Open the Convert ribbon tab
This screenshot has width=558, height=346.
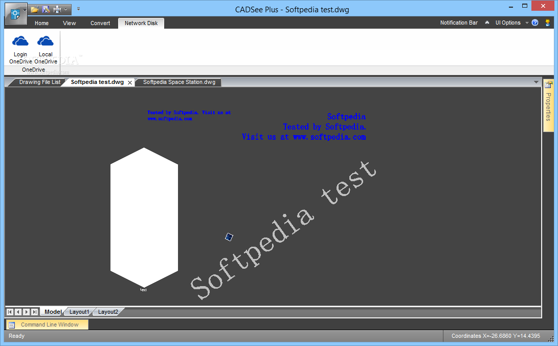(x=100, y=23)
